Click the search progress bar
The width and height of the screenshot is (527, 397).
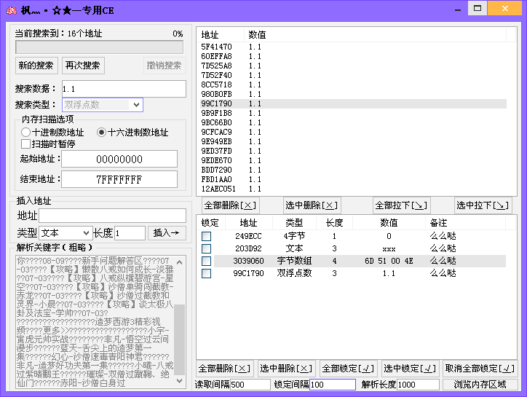point(100,47)
